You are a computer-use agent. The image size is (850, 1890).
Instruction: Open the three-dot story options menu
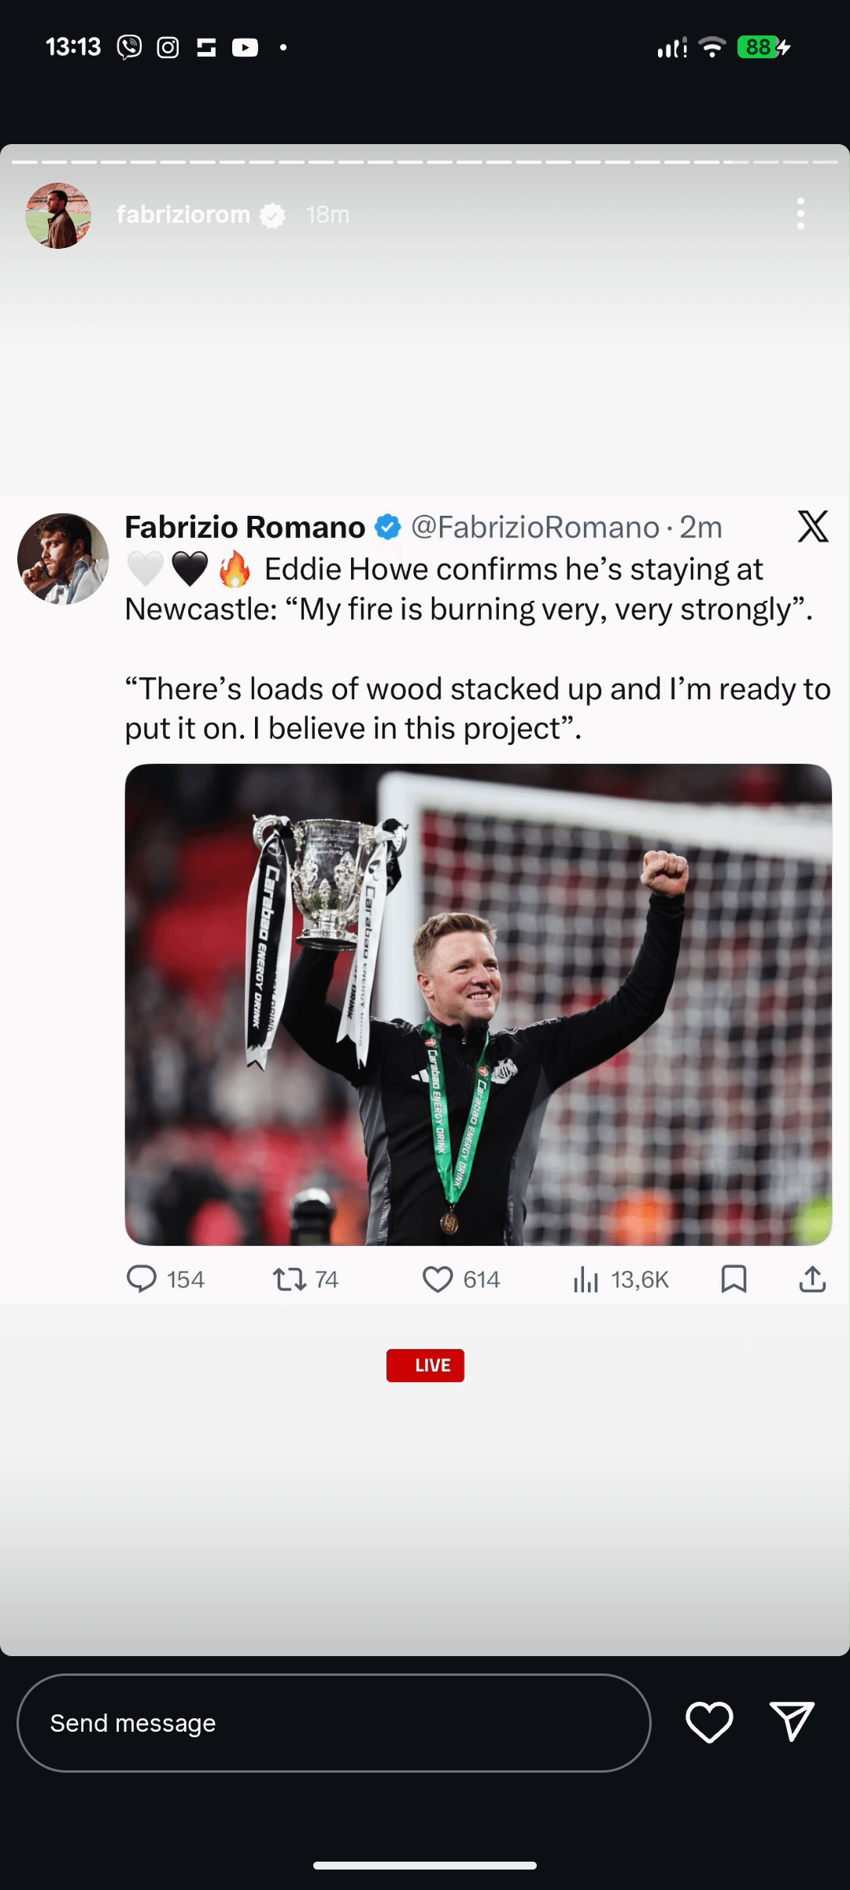(800, 214)
